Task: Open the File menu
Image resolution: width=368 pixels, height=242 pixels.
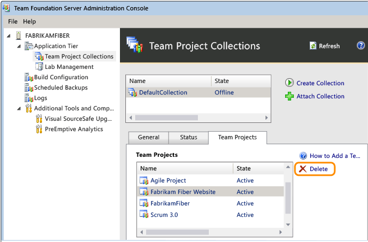Action: [x=13, y=21]
